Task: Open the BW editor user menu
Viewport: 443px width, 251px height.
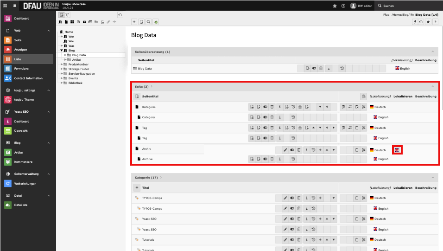Action: click(361, 6)
